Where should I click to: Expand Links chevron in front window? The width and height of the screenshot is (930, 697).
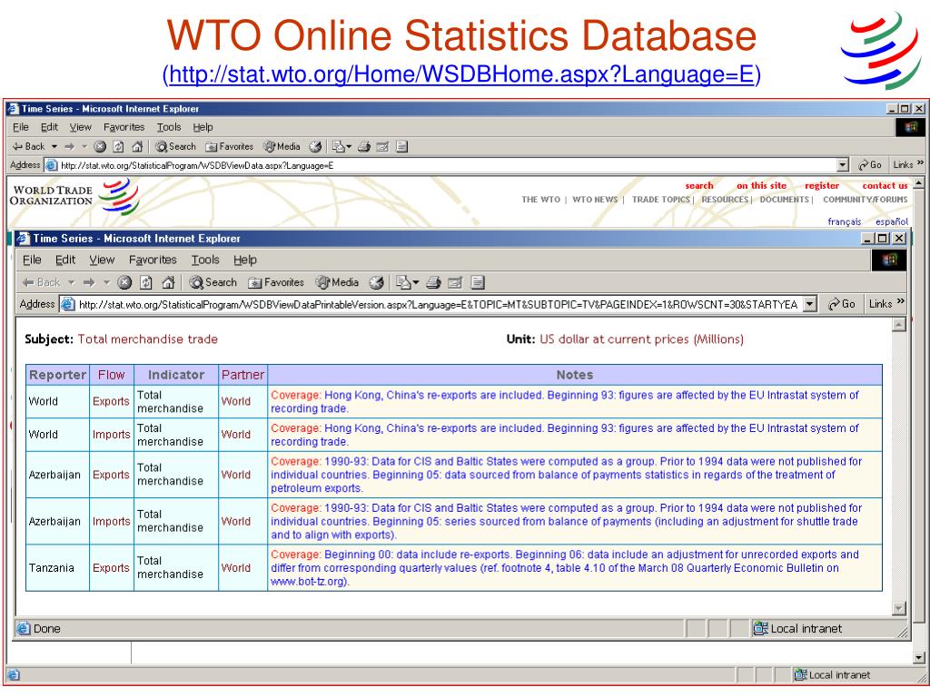(901, 302)
